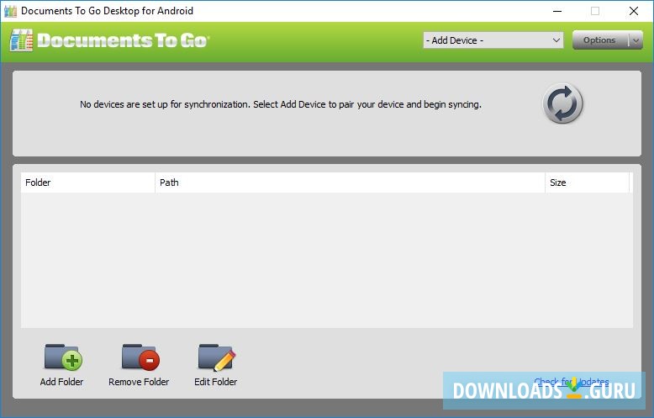This screenshot has width=654, height=418.
Task: Expand the Options button arrow
Action: (x=636, y=40)
